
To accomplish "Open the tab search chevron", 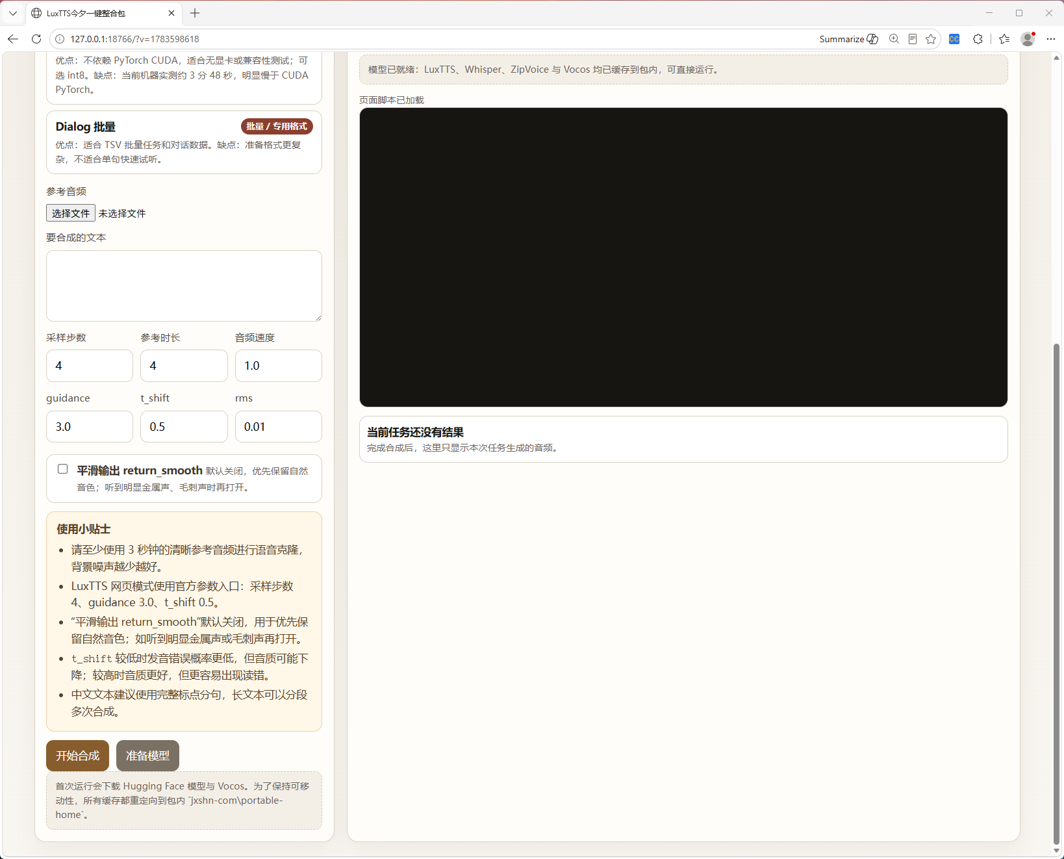I will point(13,13).
